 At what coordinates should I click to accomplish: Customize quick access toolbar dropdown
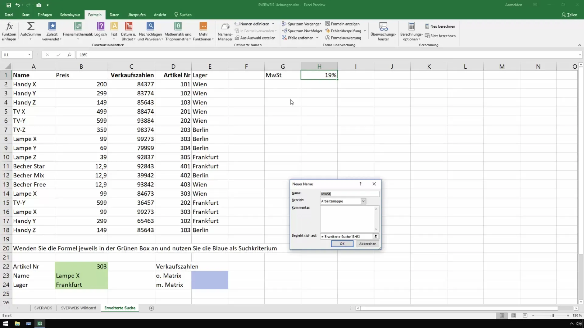[48, 5]
